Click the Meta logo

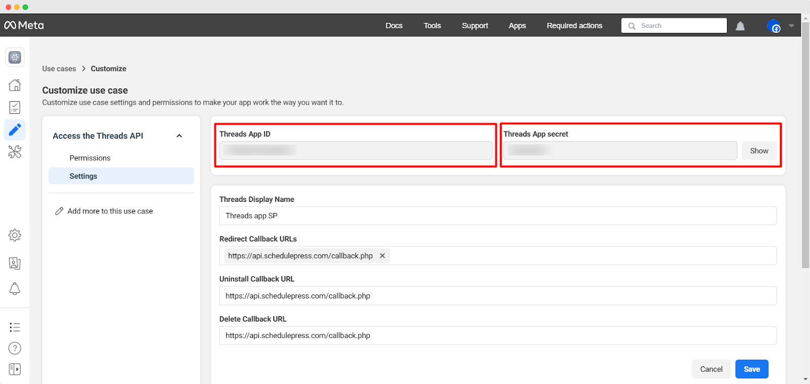(x=24, y=25)
